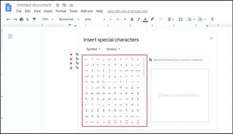Decrease font size with minus icon
The width and height of the screenshot is (233, 134).
pyautogui.click(x=110, y=20)
